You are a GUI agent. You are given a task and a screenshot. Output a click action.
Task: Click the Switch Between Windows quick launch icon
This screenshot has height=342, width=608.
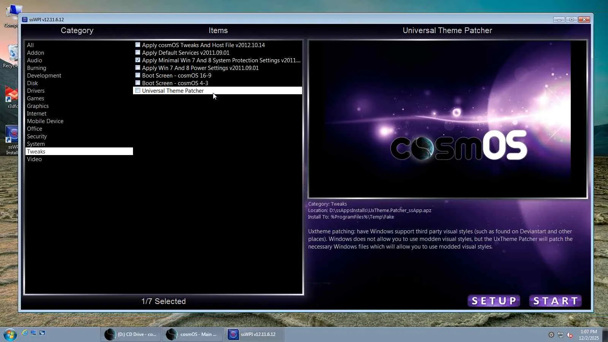[x=42, y=333]
